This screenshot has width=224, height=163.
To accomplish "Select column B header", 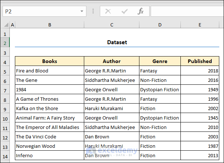I will pyautogui.click(x=49, y=25).
